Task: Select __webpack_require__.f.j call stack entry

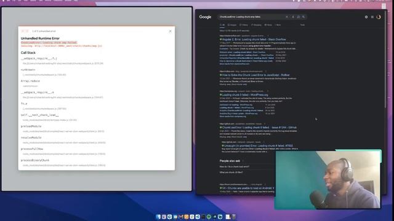Action: pos(39,58)
